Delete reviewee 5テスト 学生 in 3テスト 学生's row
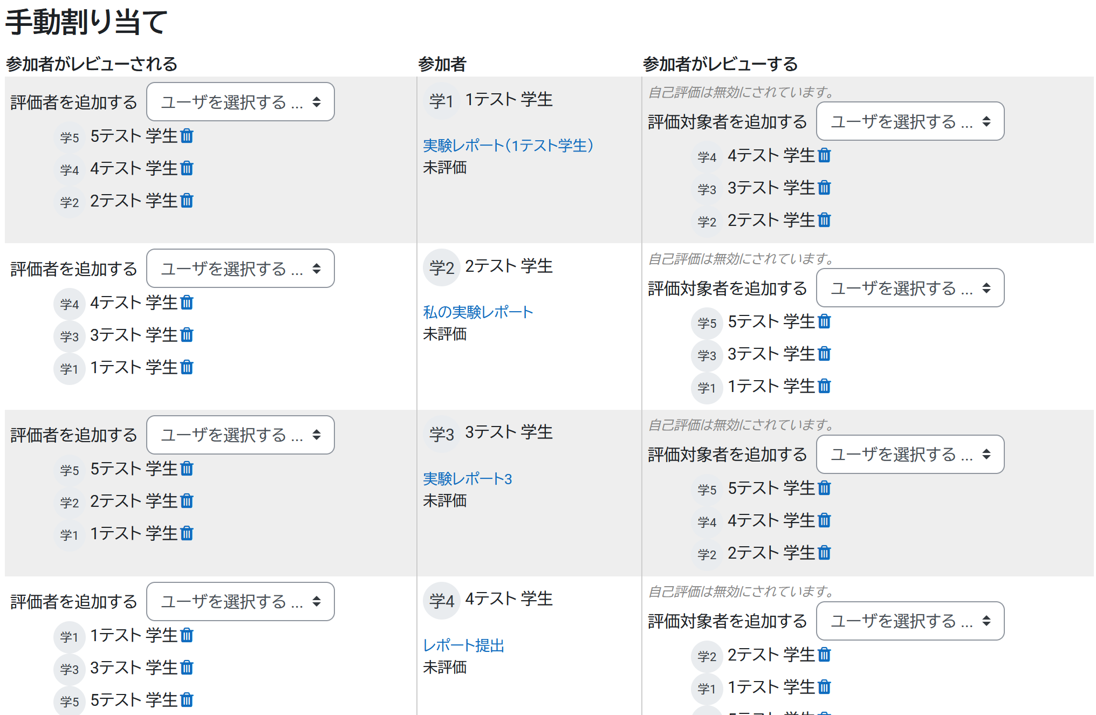 (x=824, y=488)
